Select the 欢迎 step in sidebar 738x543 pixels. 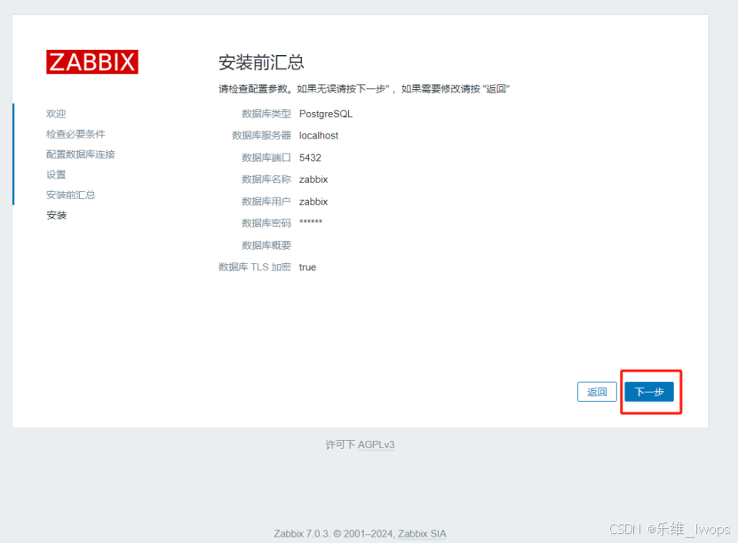click(56, 114)
